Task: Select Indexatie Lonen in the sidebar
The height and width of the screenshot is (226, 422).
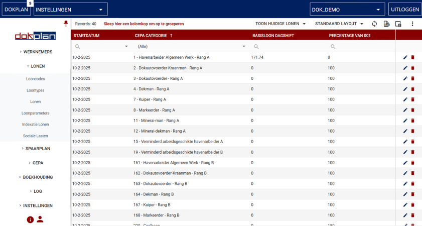Action: (x=36, y=124)
